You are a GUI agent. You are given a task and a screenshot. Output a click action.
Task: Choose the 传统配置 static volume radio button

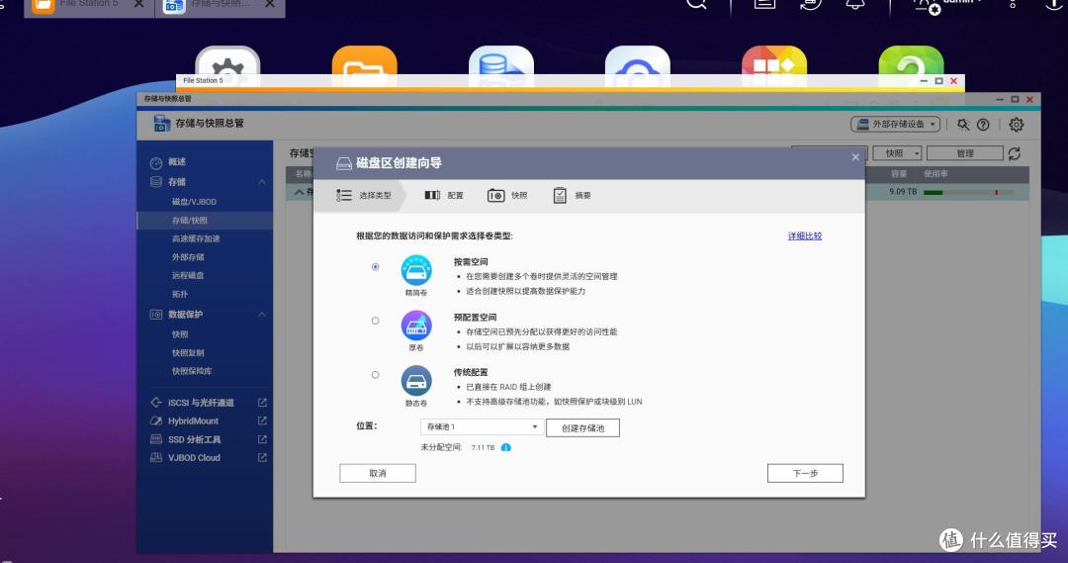376,375
